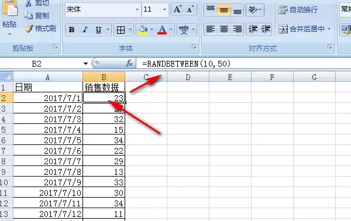Click the borders grid icon
This screenshot has height=221, width=351.
click(x=121, y=30)
